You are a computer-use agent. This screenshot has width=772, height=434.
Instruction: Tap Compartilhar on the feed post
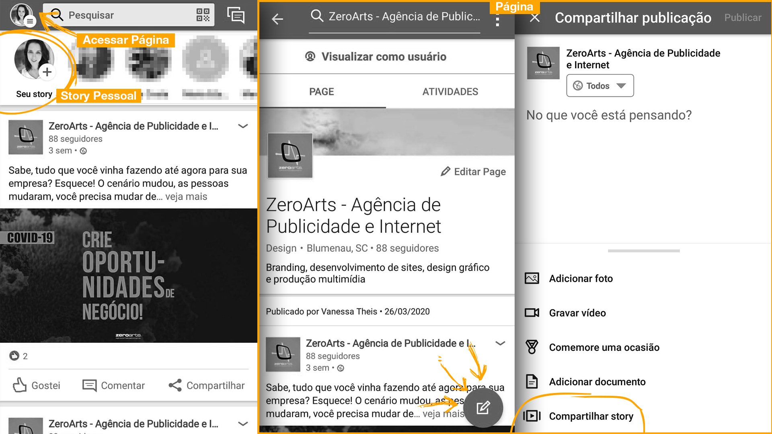207,385
